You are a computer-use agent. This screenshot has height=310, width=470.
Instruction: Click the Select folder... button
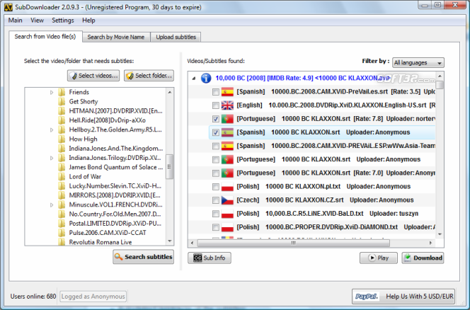click(x=149, y=76)
